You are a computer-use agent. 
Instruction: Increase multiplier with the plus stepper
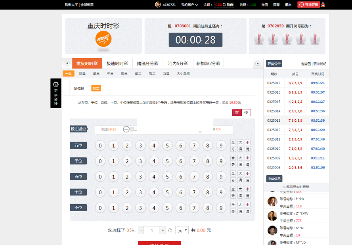pyautogui.click(x=163, y=230)
